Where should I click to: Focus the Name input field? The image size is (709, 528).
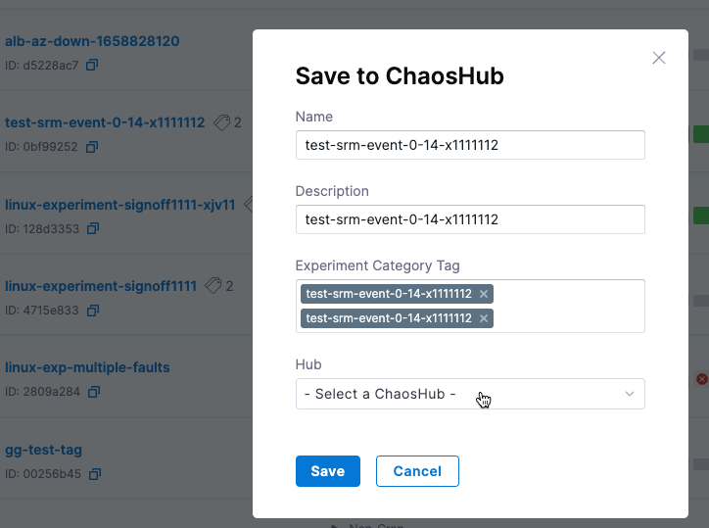[x=470, y=145]
